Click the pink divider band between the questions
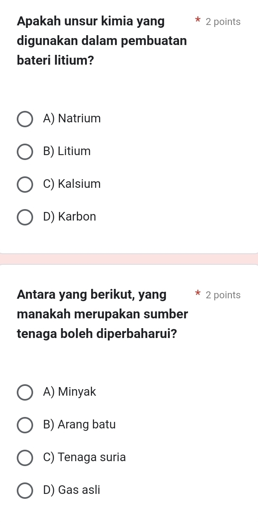The height and width of the screenshot is (525, 258). (x=129, y=259)
